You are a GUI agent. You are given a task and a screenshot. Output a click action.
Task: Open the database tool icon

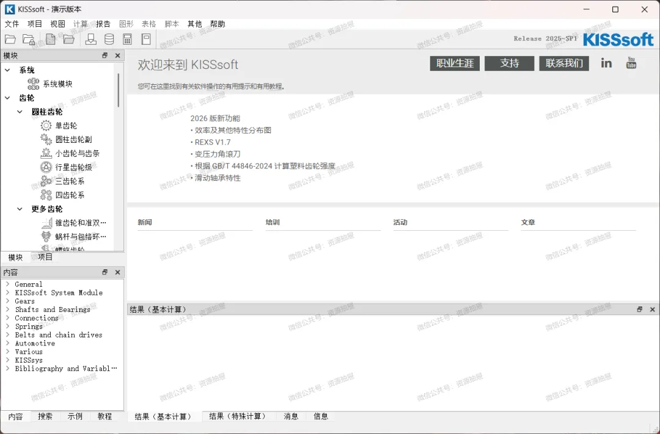(x=109, y=39)
